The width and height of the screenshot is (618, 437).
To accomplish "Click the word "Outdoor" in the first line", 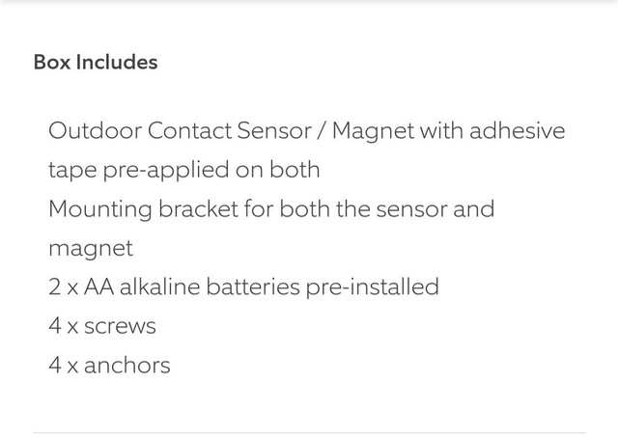I will coord(88,130).
